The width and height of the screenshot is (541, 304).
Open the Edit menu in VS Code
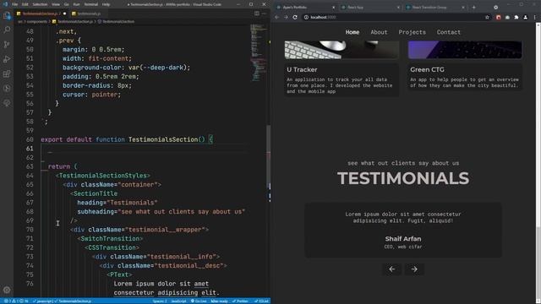(x=25, y=4)
